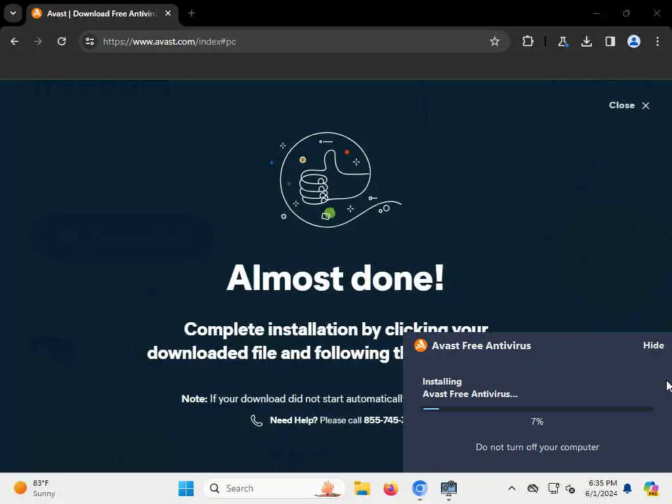
Task: Open Chrome Labs flask icon
Action: point(562,41)
